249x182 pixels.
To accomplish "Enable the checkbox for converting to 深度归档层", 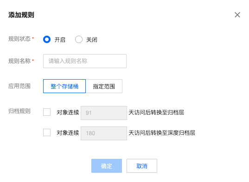I will pos(47,132).
